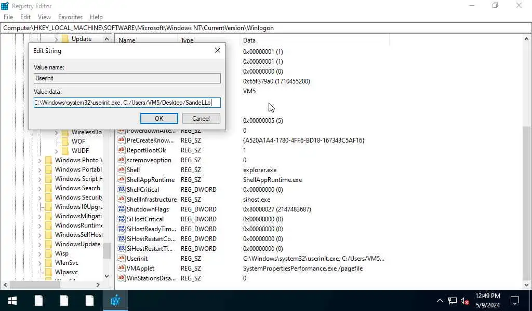Click the tree pane horizontal scrollbar thumb
The width and height of the screenshot is (532, 311).
pos(35,285)
